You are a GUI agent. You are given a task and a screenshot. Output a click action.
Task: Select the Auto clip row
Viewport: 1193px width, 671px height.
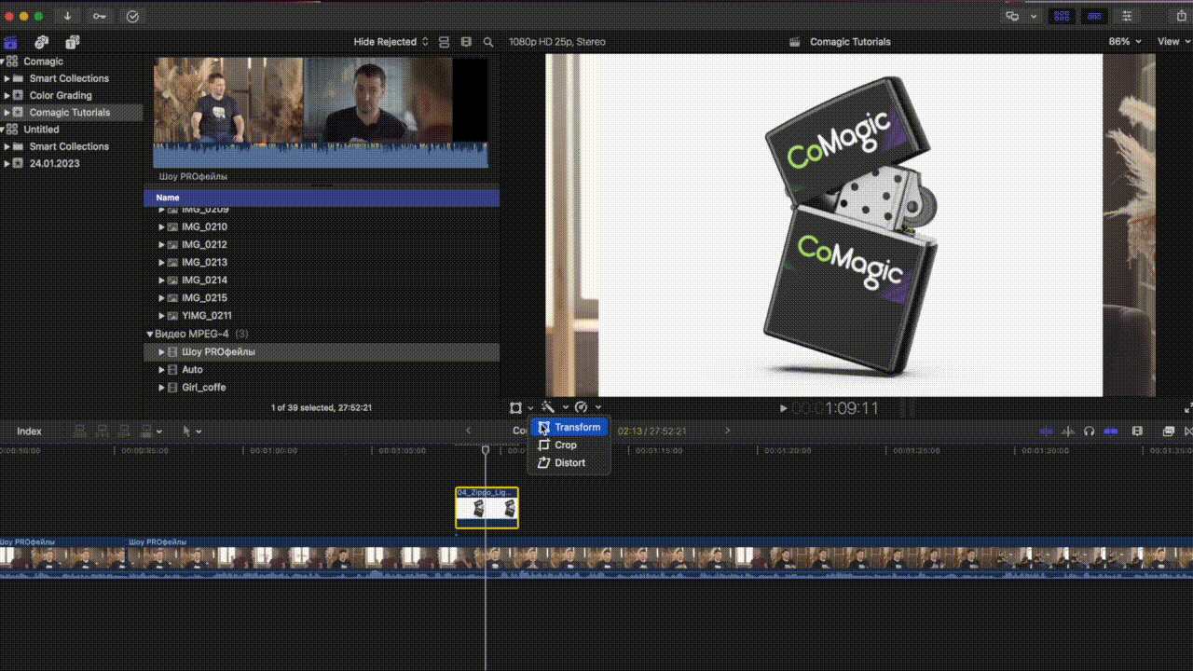pos(322,370)
